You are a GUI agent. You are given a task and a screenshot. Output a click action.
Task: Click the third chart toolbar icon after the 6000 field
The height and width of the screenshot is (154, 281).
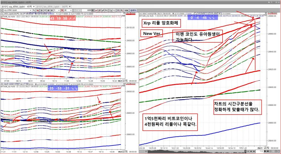[x=103, y=10]
